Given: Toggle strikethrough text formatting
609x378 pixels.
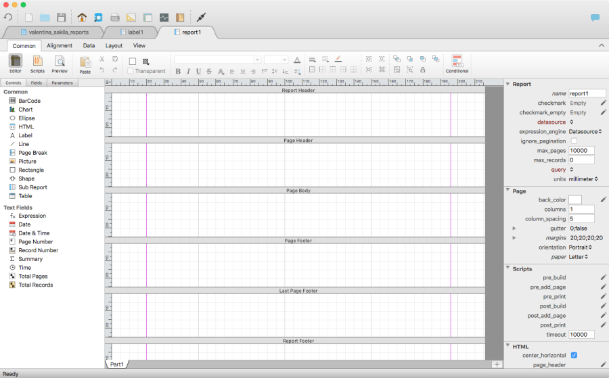Looking at the screenshot, I should [x=209, y=71].
